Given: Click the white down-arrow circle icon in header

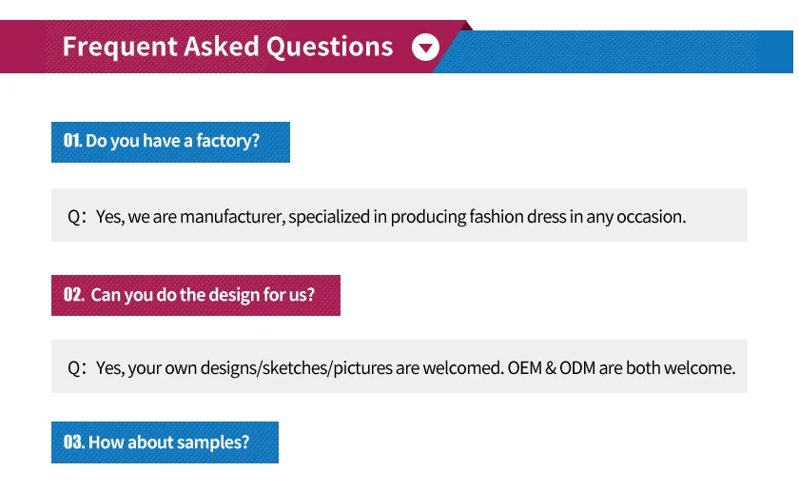Looking at the screenshot, I should 425,47.
